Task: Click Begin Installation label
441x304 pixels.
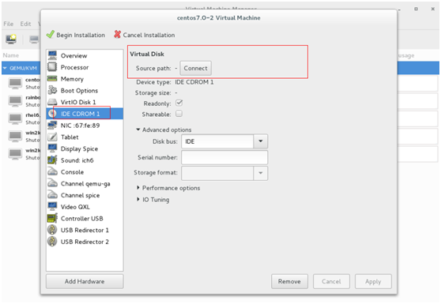Action: click(x=81, y=35)
